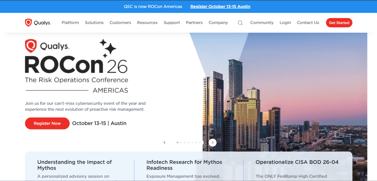Jump to the second carousel dot
The width and height of the screenshot is (377, 181).
click(x=181, y=143)
